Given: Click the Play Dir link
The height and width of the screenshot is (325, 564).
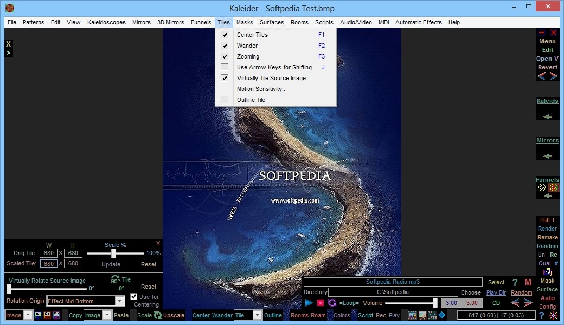Looking at the screenshot, I should coord(496,292).
